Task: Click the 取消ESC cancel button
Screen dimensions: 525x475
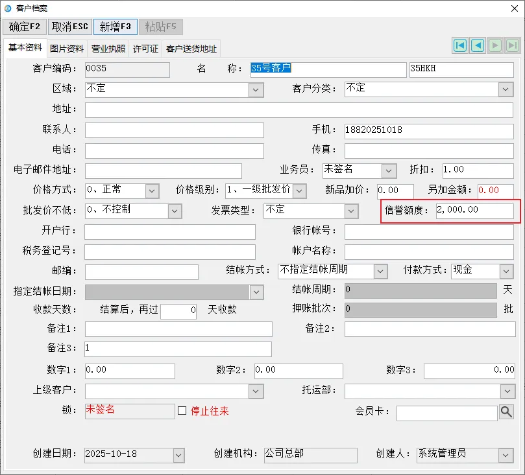Action: [x=69, y=27]
